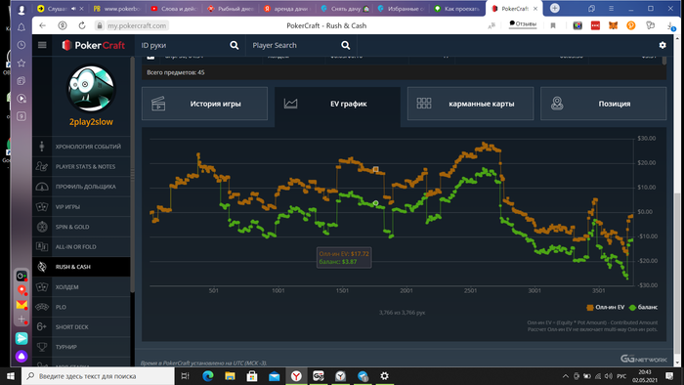
Task: Open GG poker client taskbar icon
Action: pos(318,376)
